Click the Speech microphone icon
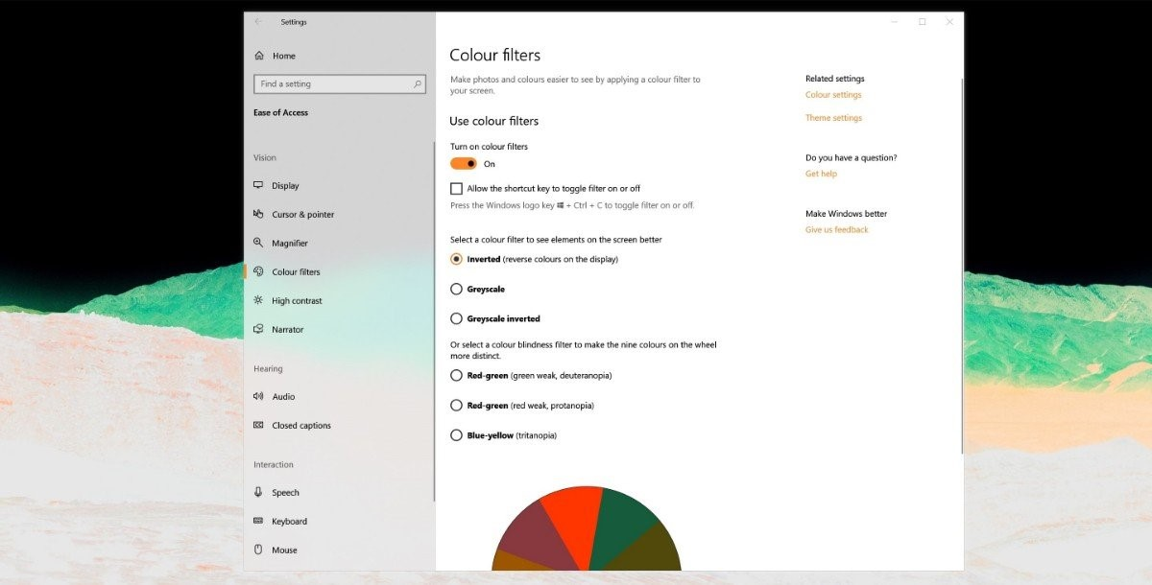Screen dimensions: 1152x585 (259, 492)
